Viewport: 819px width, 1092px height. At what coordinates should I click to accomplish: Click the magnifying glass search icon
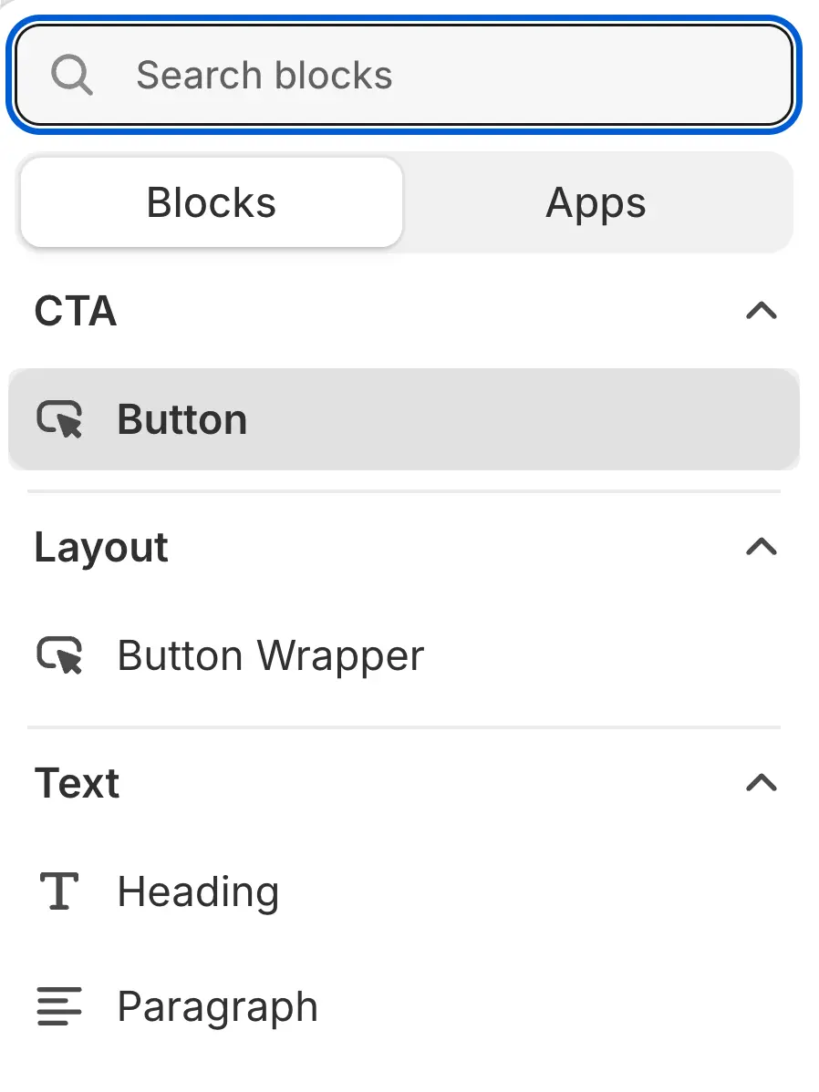click(71, 75)
